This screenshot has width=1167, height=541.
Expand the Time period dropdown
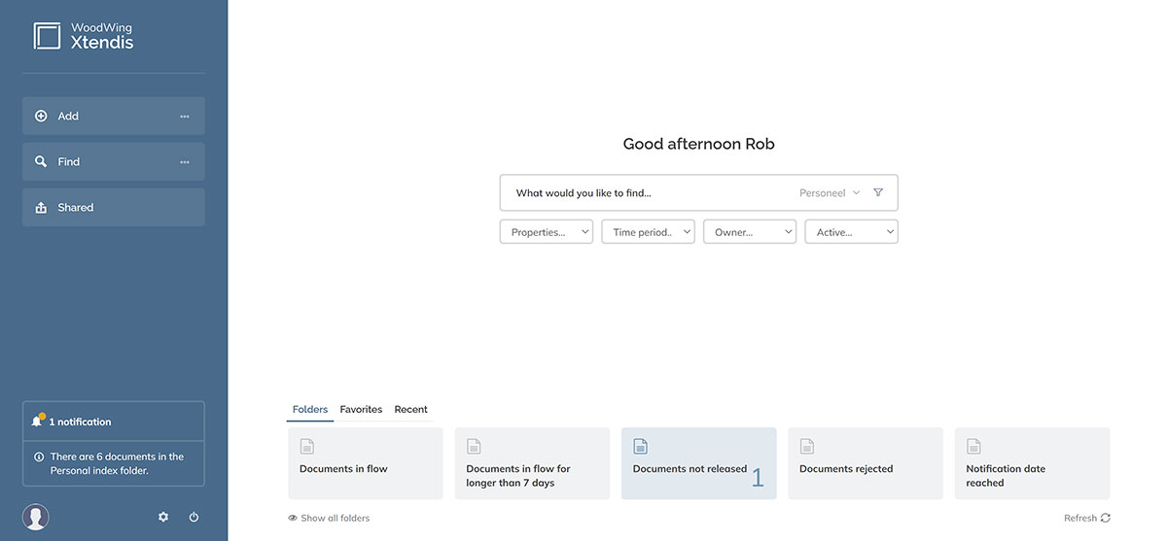click(x=648, y=232)
